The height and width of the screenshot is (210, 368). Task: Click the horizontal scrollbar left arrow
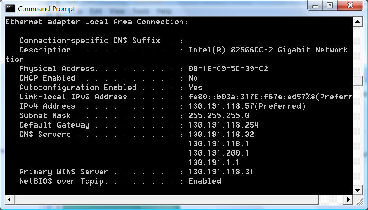point(9,200)
